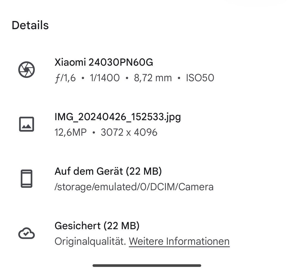Open the Weitere Informationen link

click(179, 241)
